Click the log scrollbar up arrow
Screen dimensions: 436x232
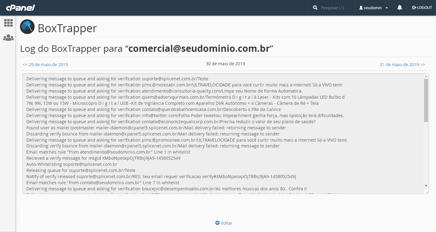click(x=426, y=76)
